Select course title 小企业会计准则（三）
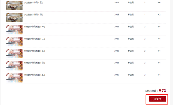 point(34,2)
